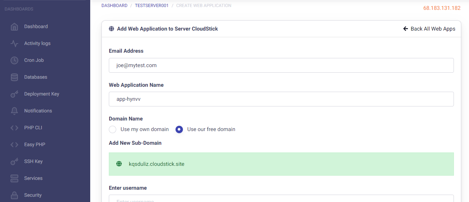
Task: Click the Services server stack icon
Action: (x=14, y=178)
